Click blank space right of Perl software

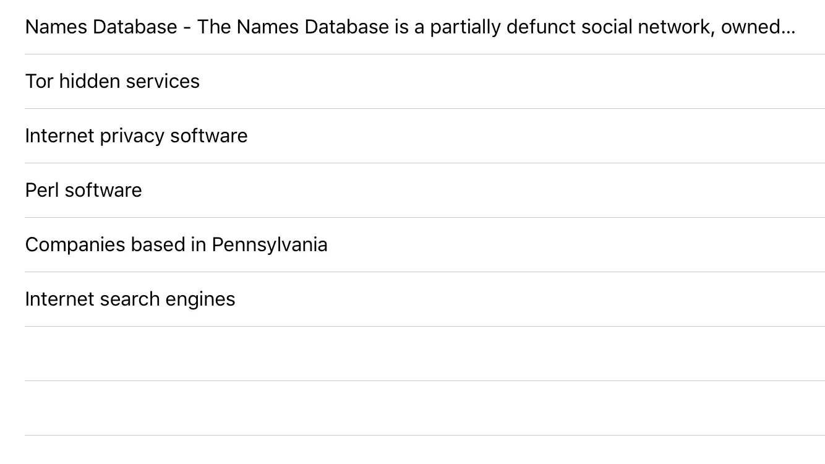pos(482,191)
